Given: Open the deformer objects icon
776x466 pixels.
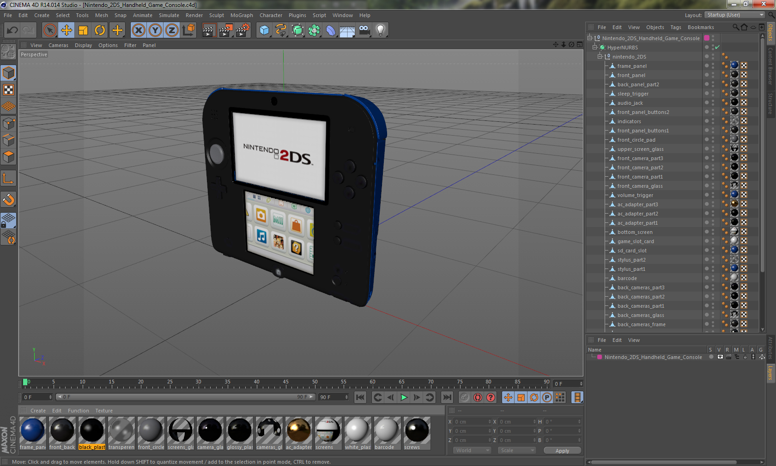Looking at the screenshot, I should point(331,30).
